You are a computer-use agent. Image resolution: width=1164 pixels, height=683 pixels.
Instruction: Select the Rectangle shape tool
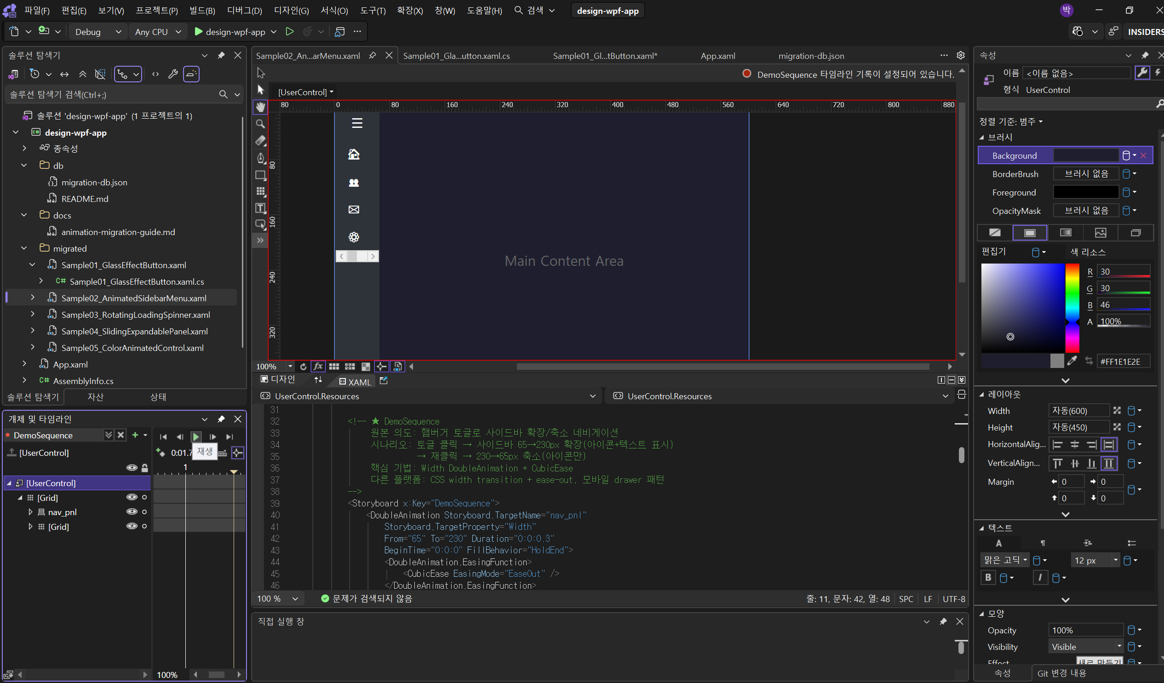[260, 176]
